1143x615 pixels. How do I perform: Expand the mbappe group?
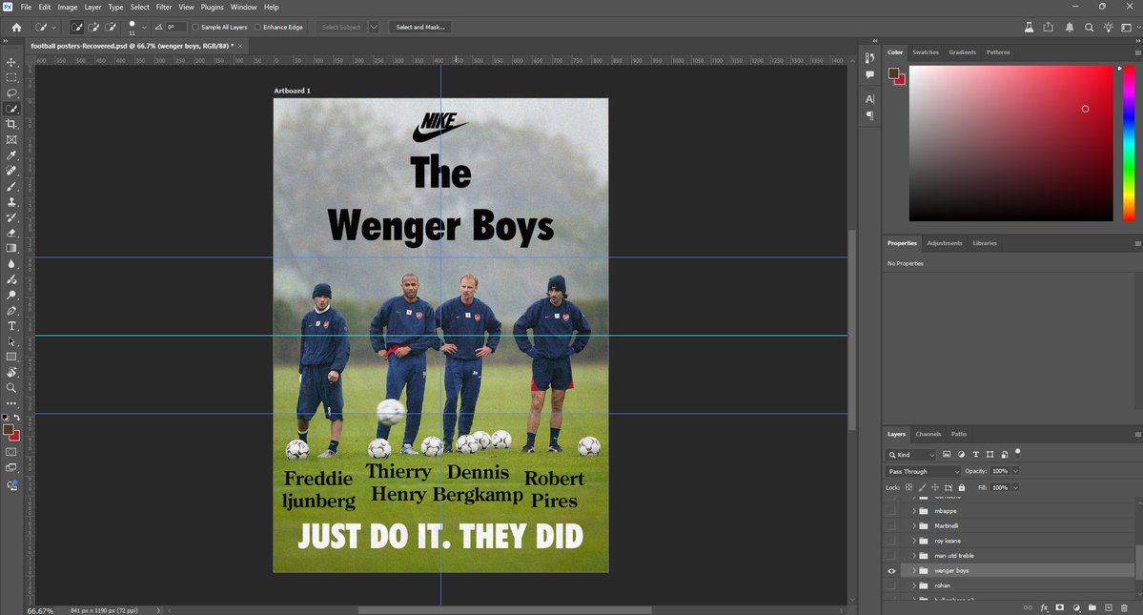[913, 511]
